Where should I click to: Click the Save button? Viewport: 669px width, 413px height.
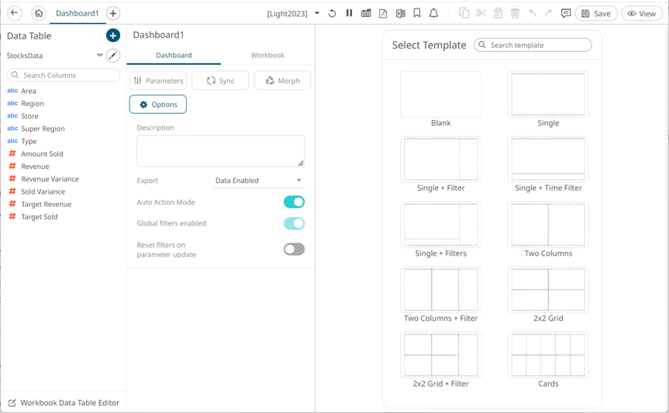click(x=596, y=13)
